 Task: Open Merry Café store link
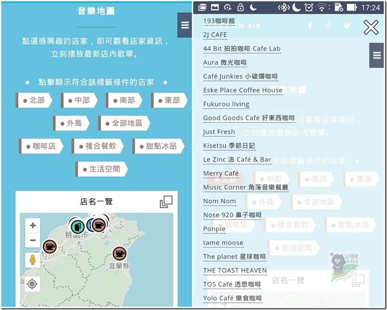click(221, 173)
